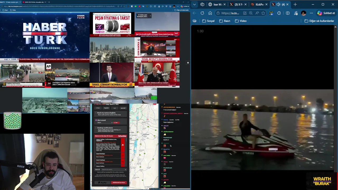Click the Sohbet et button in left browser

point(185,6)
